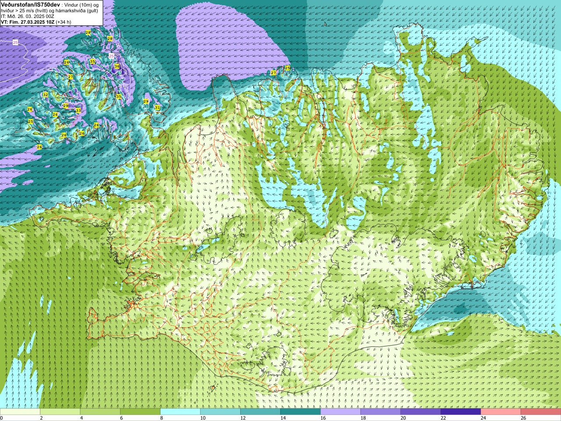Click the 16–18 m/s lavender legend swatch
The image size is (561, 421).
coord(341,412)
